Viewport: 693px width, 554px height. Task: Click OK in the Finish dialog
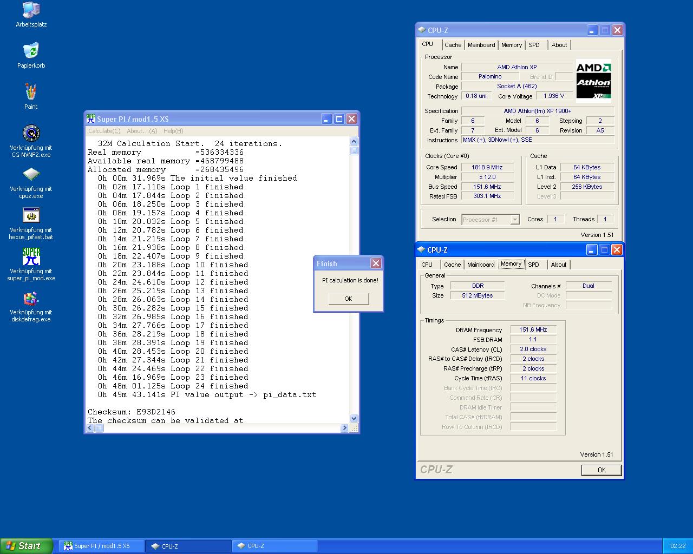coord(348,299)
